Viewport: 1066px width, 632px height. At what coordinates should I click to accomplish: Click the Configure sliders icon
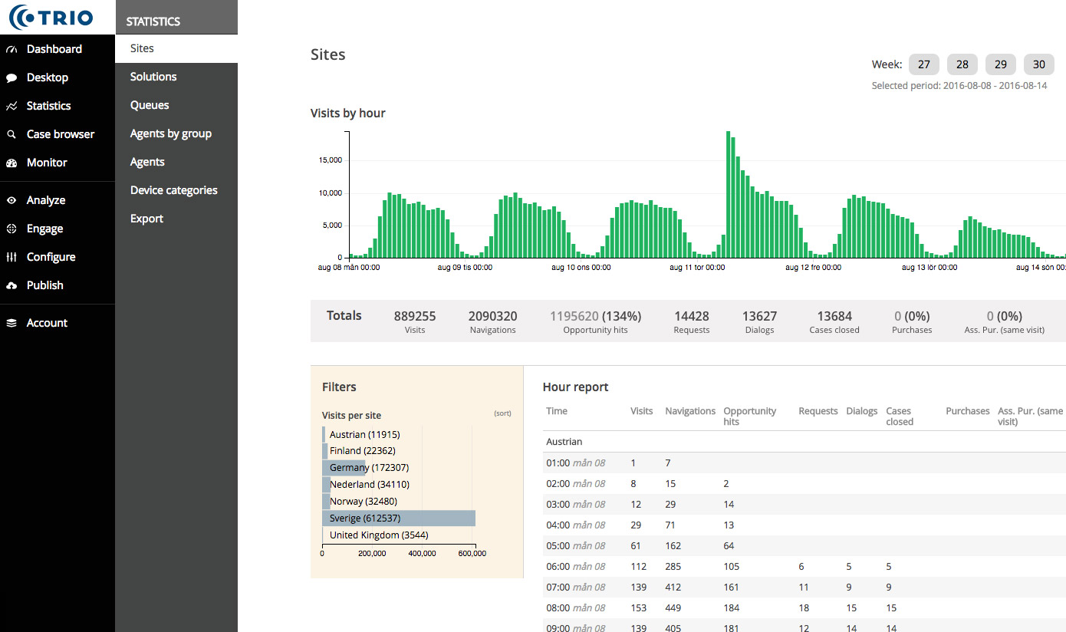pos(12,257)
